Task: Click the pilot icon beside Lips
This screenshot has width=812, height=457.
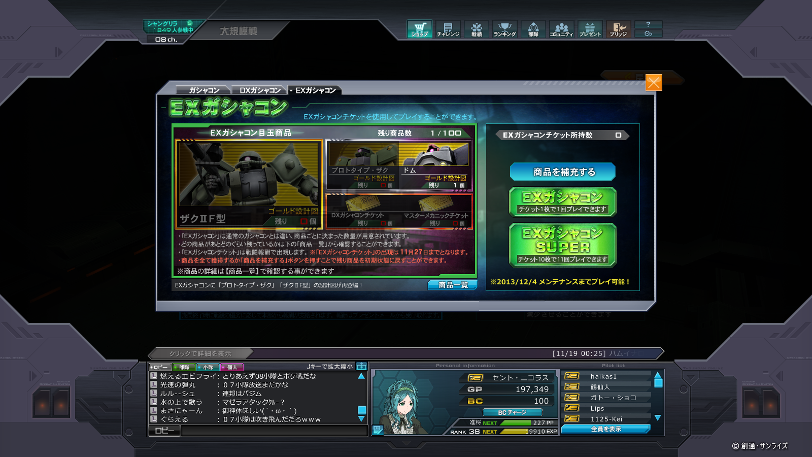Action: click(x=572, y=408)
